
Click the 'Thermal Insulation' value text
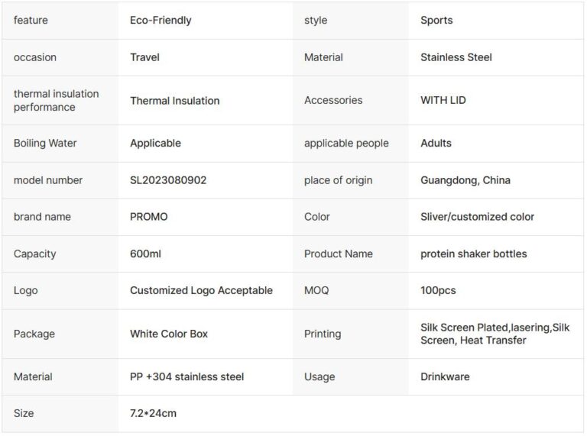click(x=174, y=101)
